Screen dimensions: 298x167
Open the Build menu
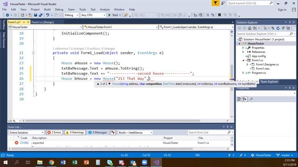(x=47, y=9)
